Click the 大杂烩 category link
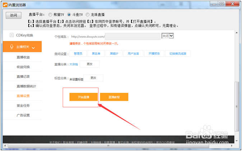 point(74,64)
